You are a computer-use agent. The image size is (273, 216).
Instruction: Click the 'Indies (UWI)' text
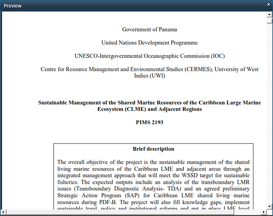[149, 76]
